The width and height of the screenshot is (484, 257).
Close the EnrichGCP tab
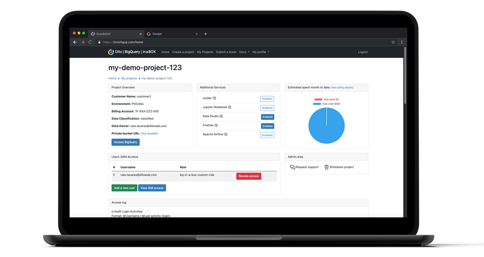140,34
